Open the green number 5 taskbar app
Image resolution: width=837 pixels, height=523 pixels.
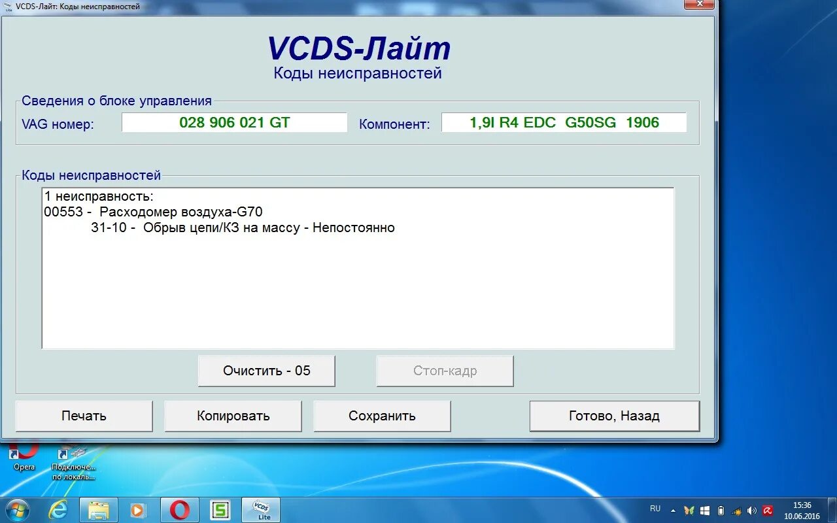[x=220, y=510]
